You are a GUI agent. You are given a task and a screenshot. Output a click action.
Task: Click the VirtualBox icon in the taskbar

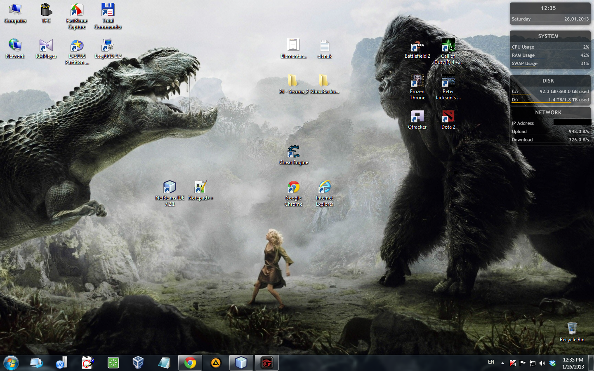pos(138,363)
